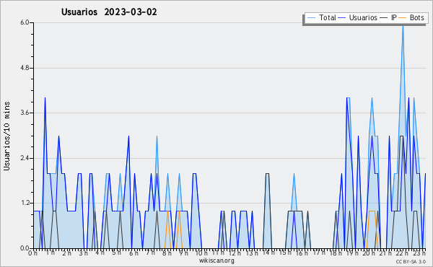
Task: Click the '8 h' x-axis label
Action: [167, 253]
